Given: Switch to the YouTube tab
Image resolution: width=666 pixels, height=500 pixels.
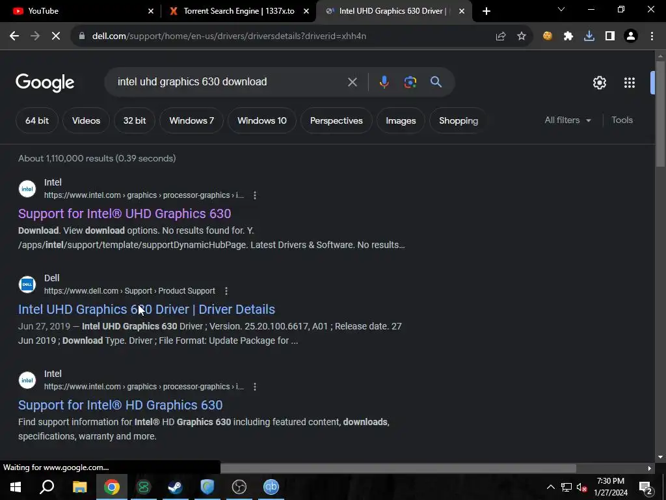Looking at the screenshot, I should tap(81, 11).
